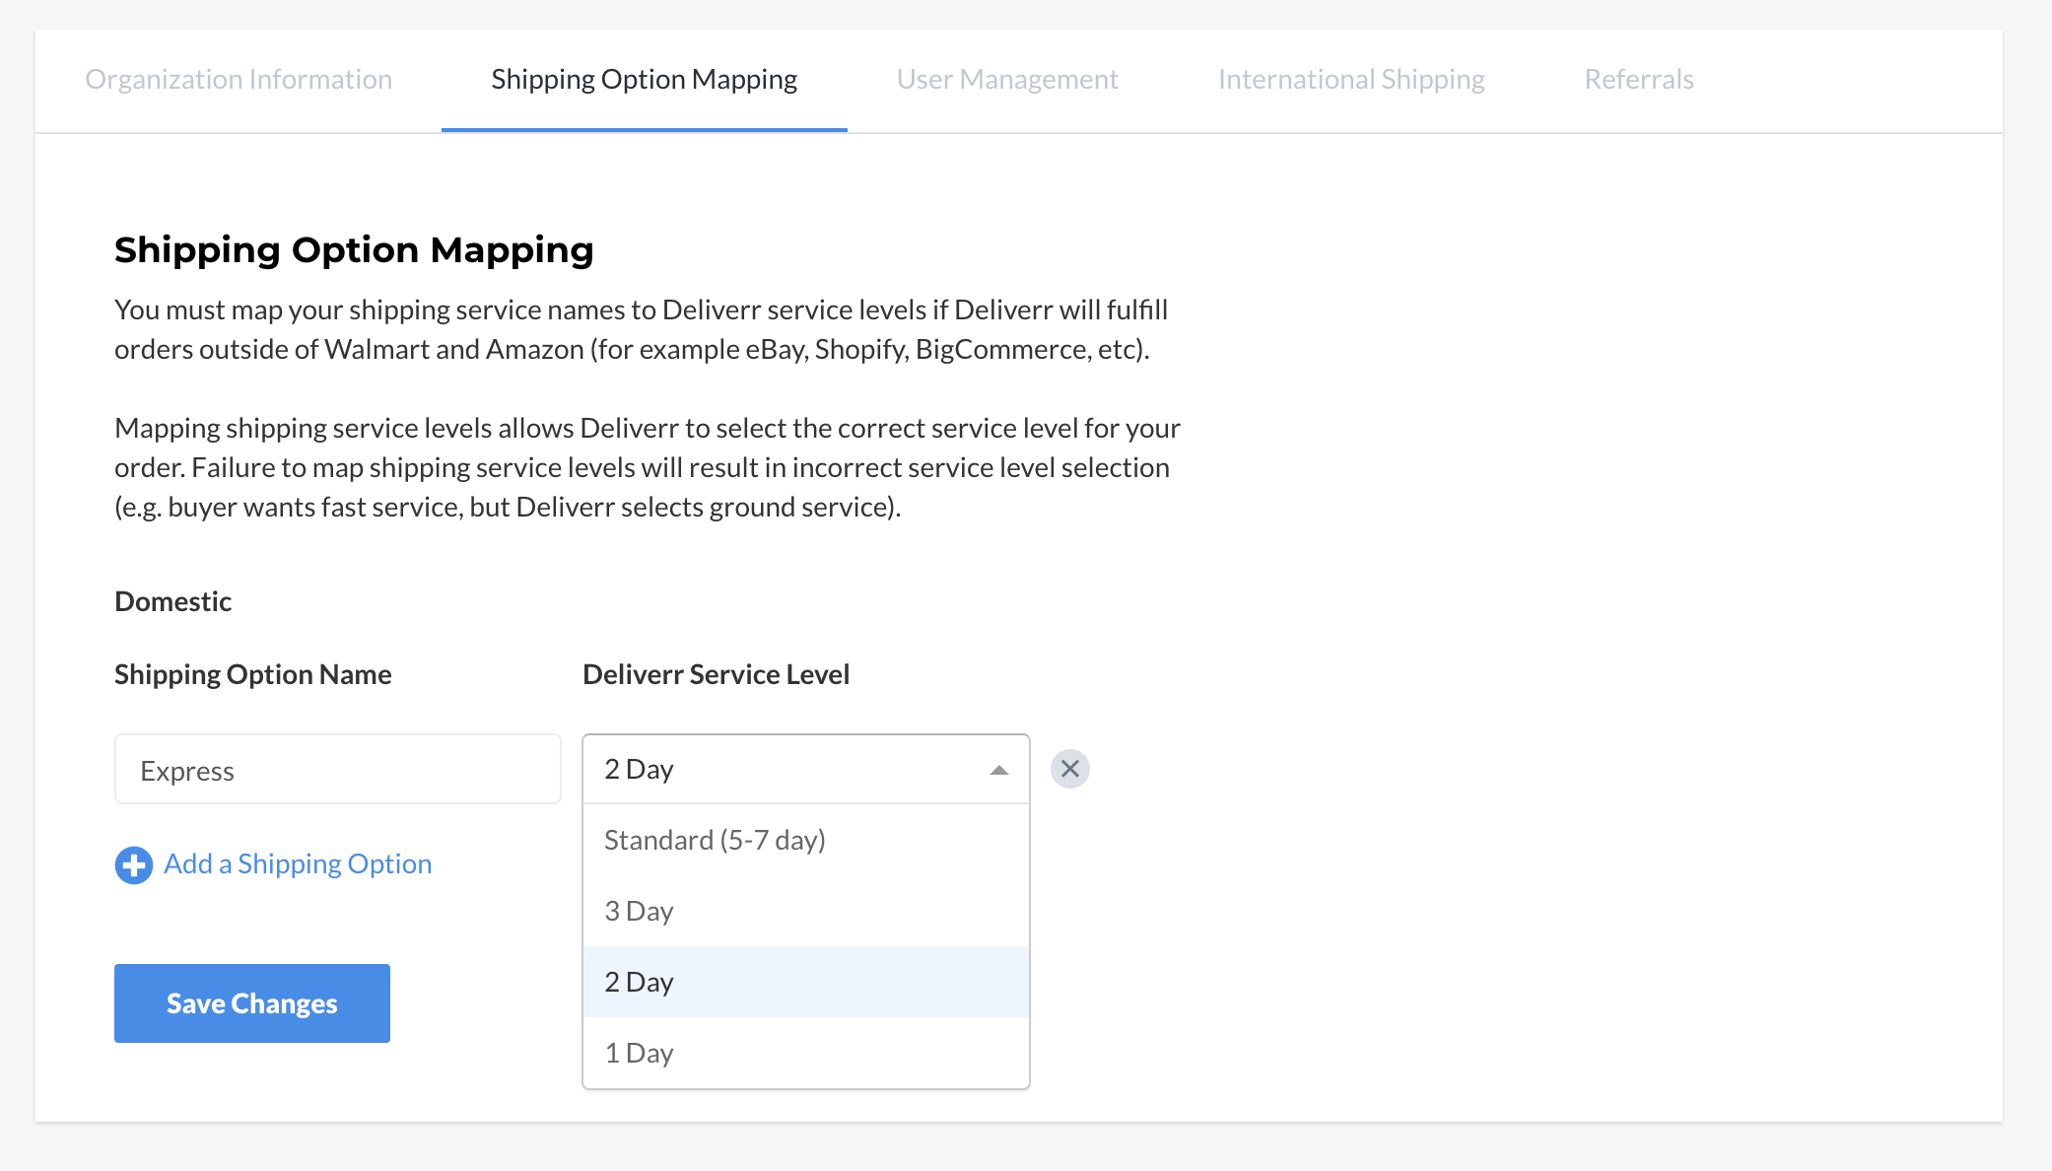Choose the 3 Day option
This screenshot has width=2052, height=1171.
point(806,911)
